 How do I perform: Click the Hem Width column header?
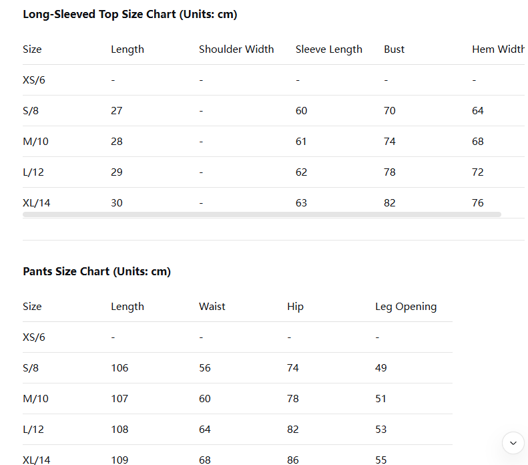(498, 49)
